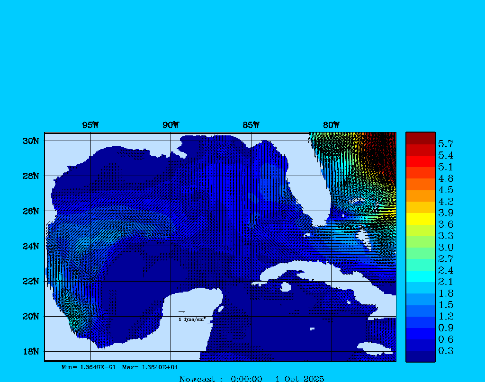Click the 80W longitude label

[331, 125]
